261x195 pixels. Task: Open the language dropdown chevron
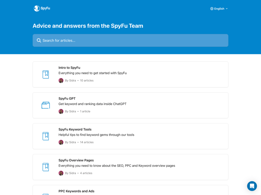point(227,9)
